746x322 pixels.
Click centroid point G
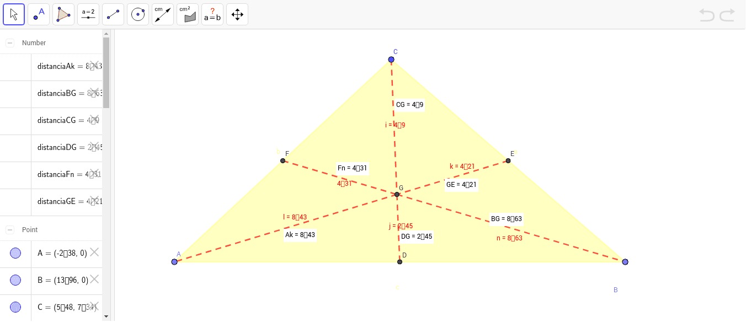pos(397,195)
